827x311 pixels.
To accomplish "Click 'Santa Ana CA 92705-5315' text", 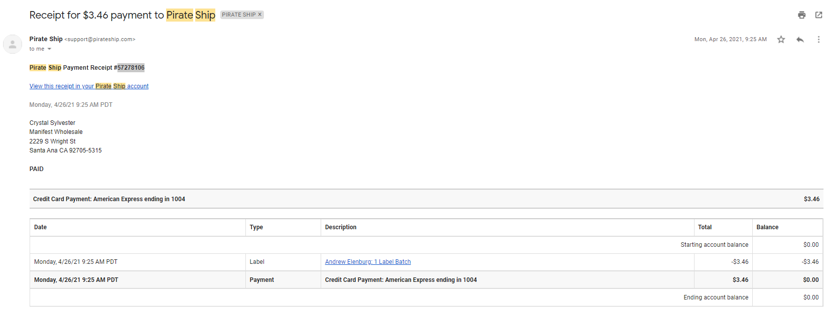I will (65, 150).
